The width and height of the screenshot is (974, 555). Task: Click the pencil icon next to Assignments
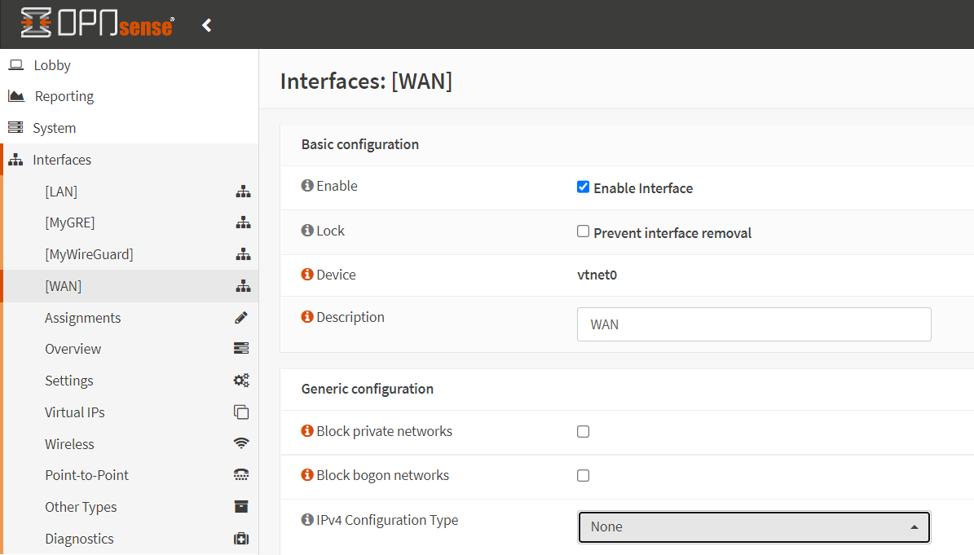[x=241, y=318]
